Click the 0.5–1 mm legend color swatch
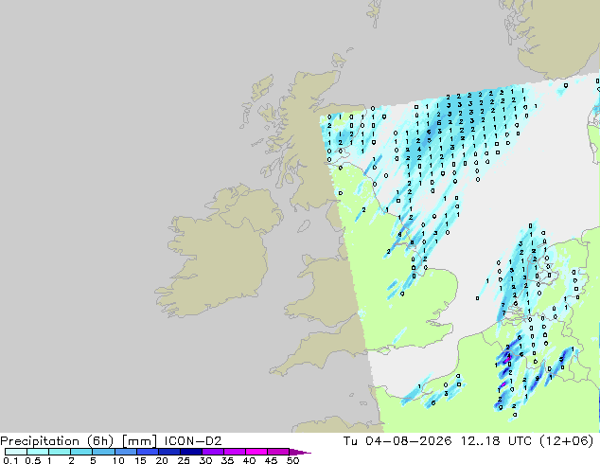600x464 pixels. [38, 452]
